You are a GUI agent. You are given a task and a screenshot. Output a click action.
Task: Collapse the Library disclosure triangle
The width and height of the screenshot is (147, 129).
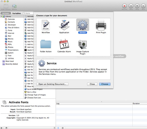(x=1, y=16)
